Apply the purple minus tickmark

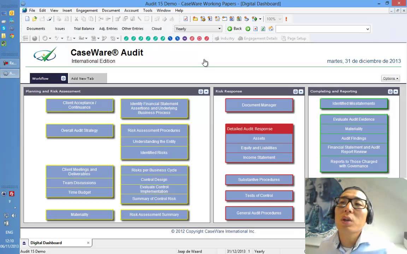pos(184,38)
